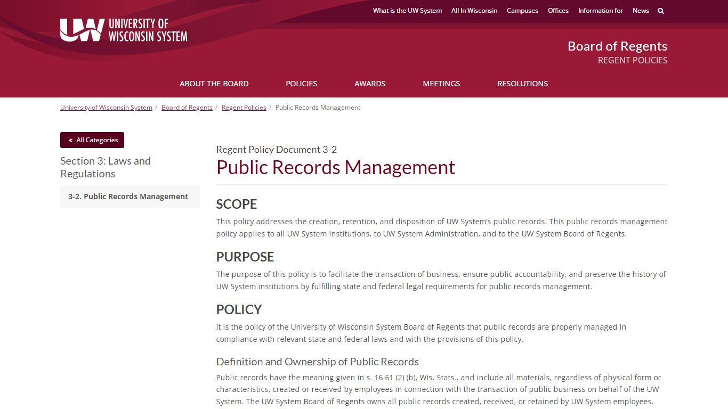Follow University of Wisconsin System breadcrumb
Image resolution: width=728 pixels, height=409 pixels.
(x=106, y=108)
